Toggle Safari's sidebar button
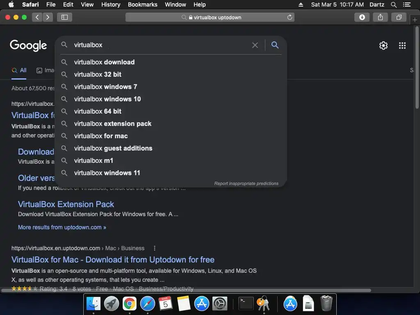The height and width of the screenshot is (315, 420). tap(64, 17)
